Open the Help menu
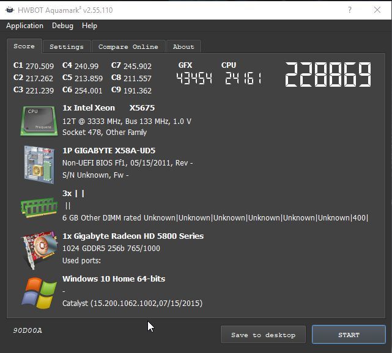Image resolution: width=392 pixels, height=353 pixels. [x=89, y=26]
